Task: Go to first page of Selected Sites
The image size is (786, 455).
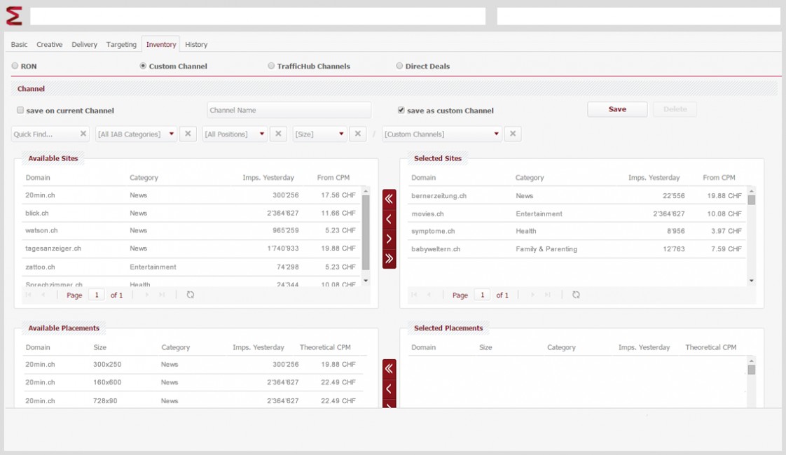Action: click(414, 295)
